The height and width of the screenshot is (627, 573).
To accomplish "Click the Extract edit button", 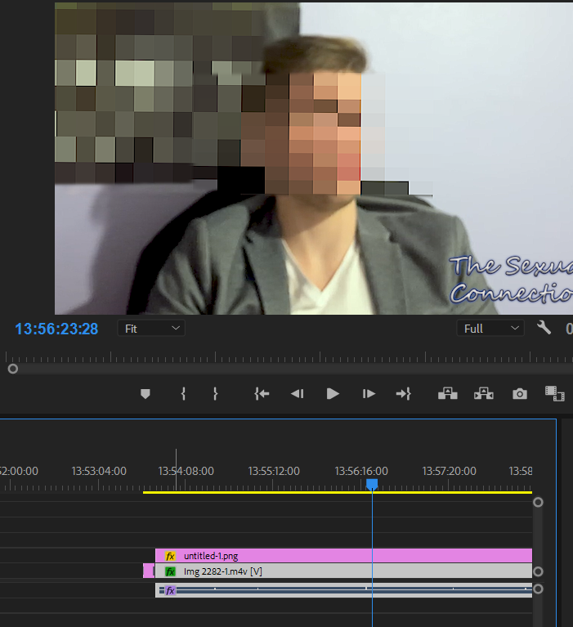I will pos(483,393).
